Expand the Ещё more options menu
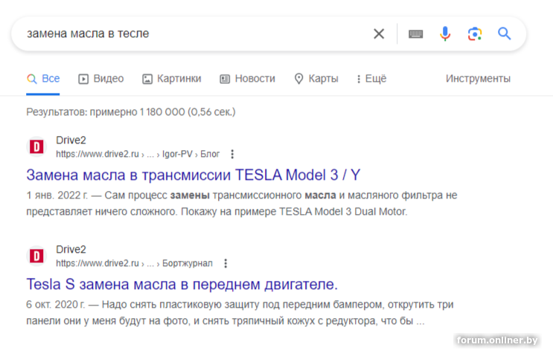The image size is (553, 356). tap(371, 79)
